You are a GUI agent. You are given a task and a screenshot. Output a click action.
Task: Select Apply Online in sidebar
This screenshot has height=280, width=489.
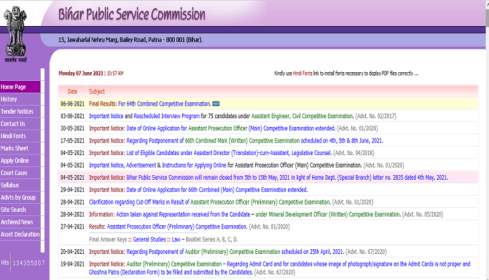click(20, 160)
